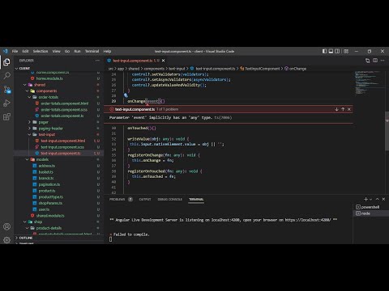Viewport: 389px width, 291px height.
Task: Split the editor to the right
Action: pos(375,61)
